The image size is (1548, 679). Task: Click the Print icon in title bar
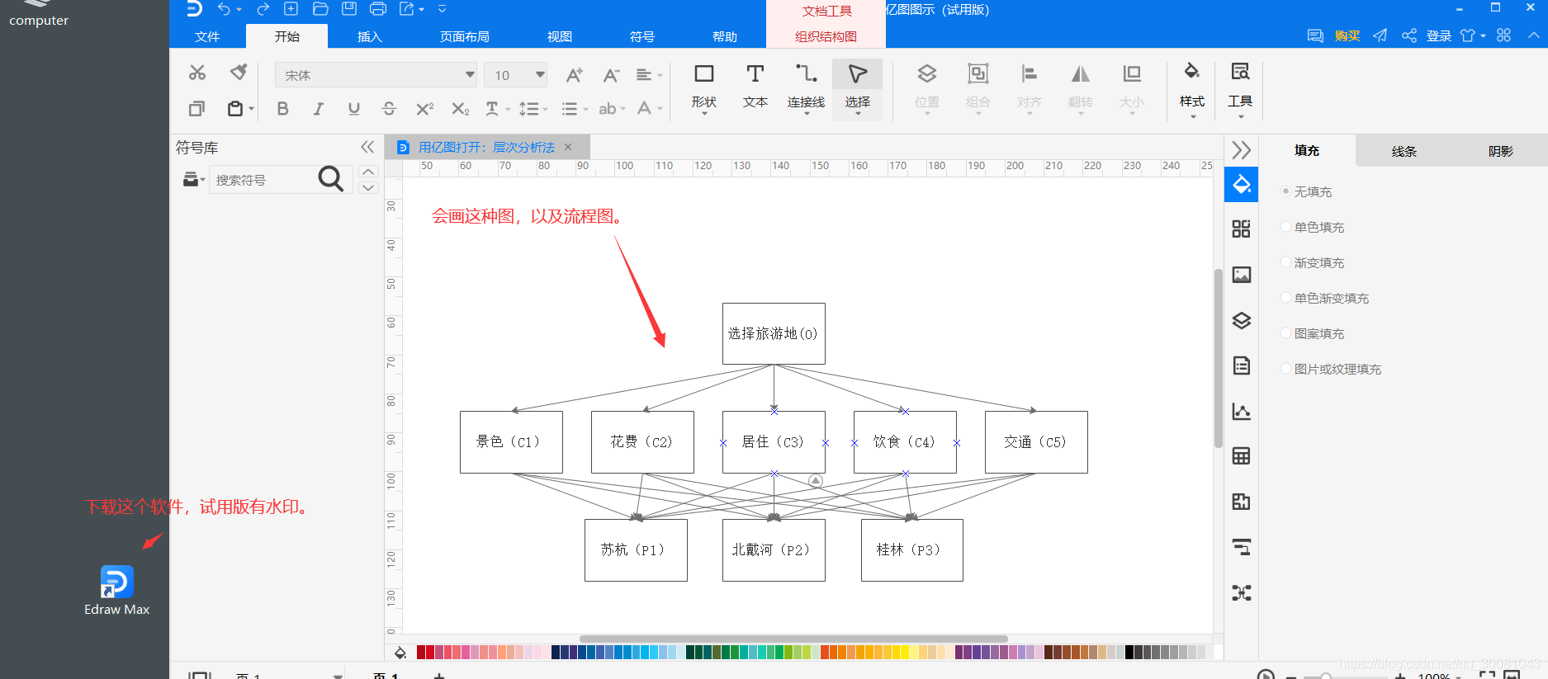click(378, 9)
